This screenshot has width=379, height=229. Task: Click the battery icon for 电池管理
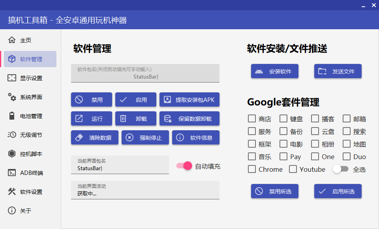click(x=12, y=116)
